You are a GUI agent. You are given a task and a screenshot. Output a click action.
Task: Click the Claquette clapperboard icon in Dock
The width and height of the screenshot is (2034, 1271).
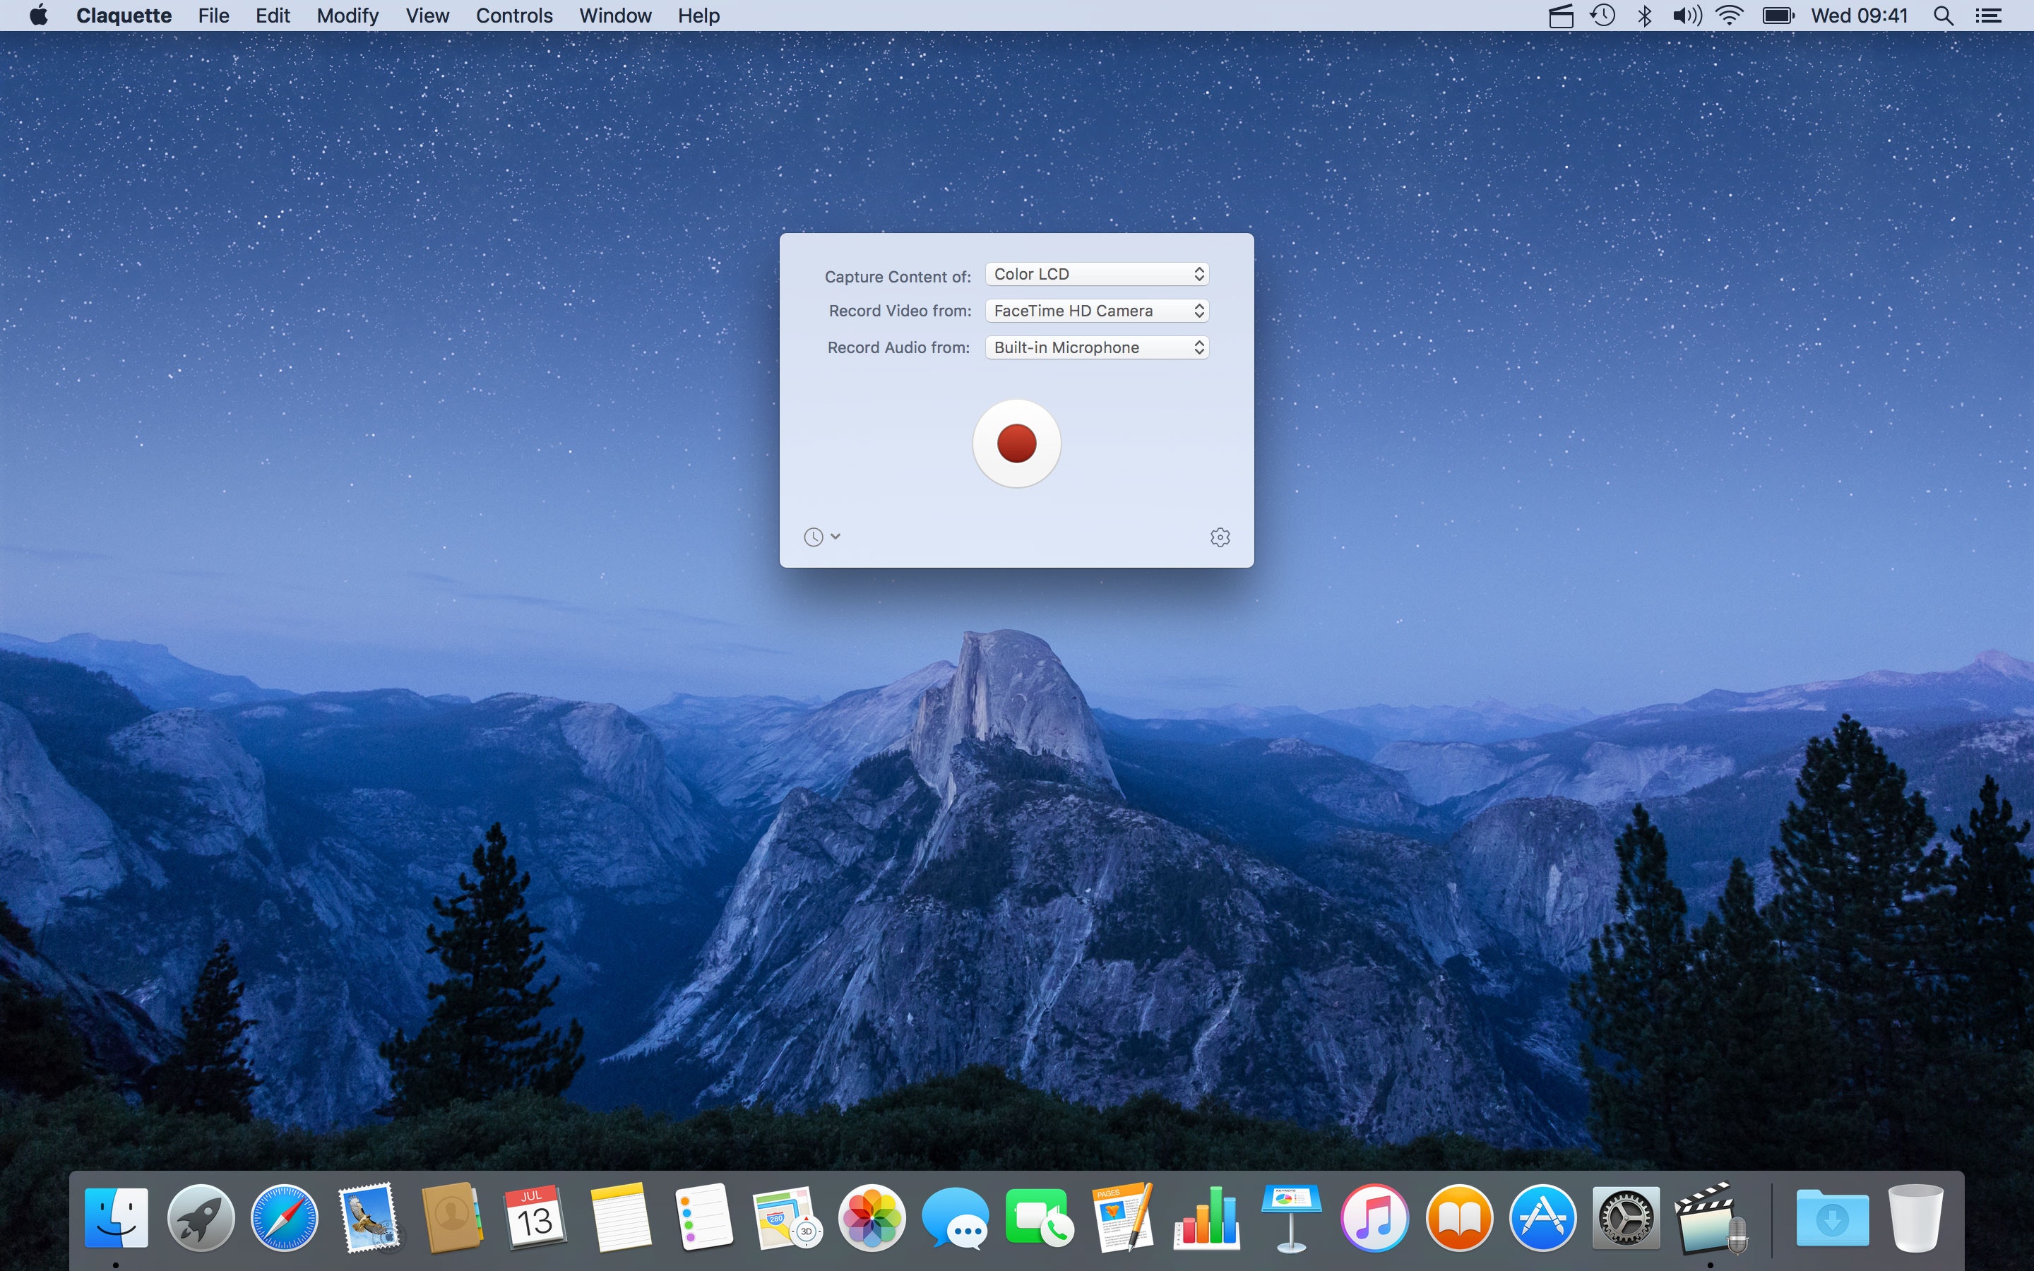pyautogui.click(x=1710, y=1217)
